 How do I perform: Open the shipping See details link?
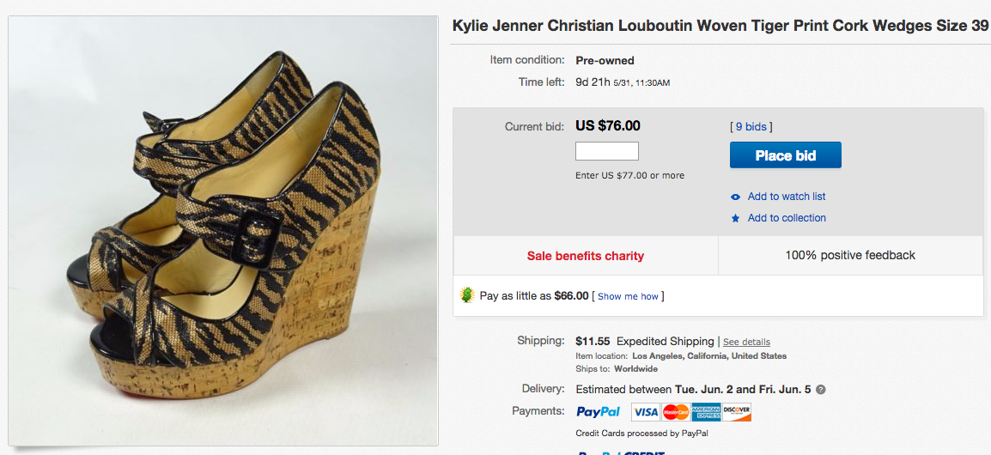pos(746,342)
